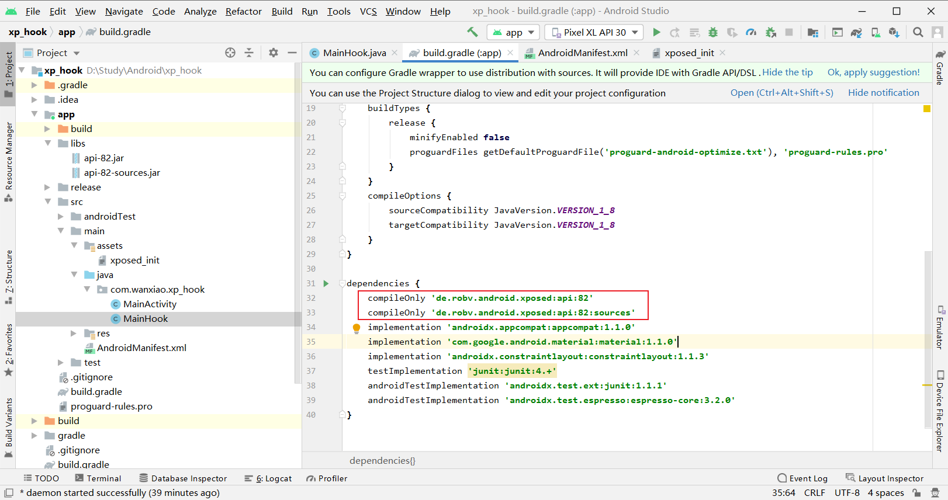Expand the res folder

point(74,333)
